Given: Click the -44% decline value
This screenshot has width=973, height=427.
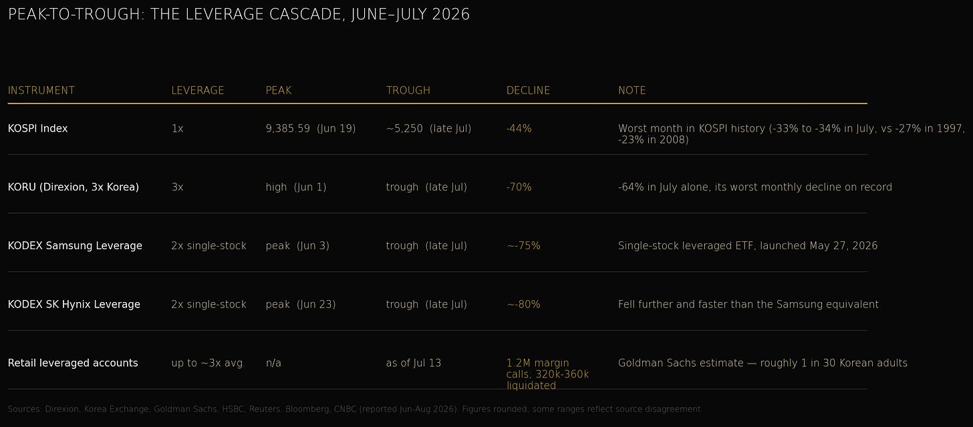Looking at the screenshot, I should coord(519,128).
